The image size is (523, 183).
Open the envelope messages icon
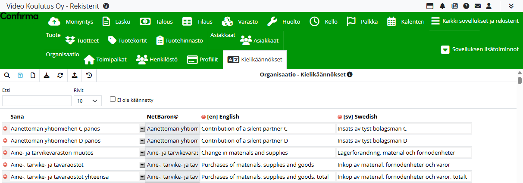pyautogui.click(x=477, y=6)
